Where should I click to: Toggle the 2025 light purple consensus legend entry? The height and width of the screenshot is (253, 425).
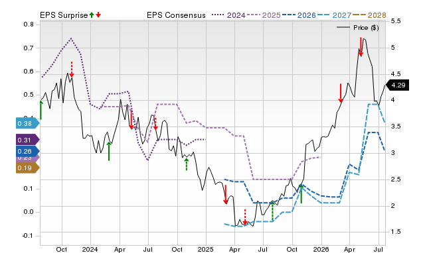tap(263, 15)
